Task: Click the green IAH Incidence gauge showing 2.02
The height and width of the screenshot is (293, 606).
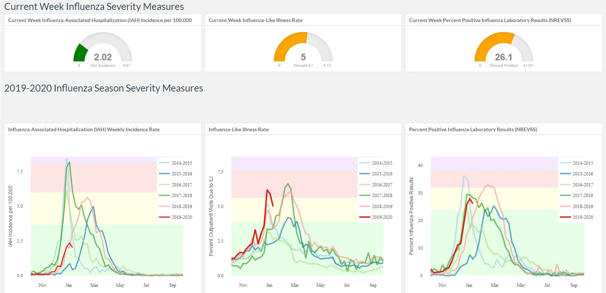Action: coord(103,47)
